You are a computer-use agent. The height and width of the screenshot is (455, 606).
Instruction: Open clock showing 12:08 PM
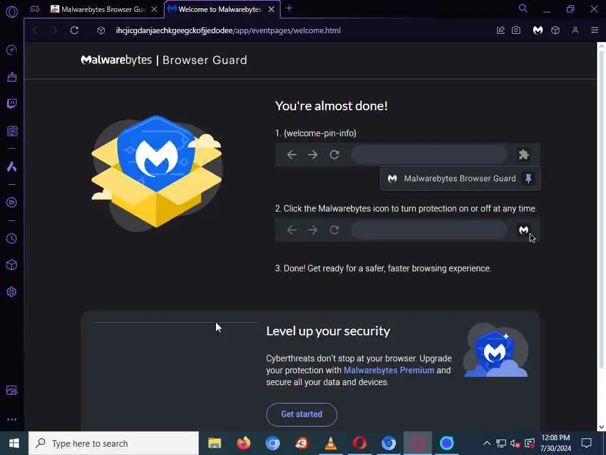(555, 443)
